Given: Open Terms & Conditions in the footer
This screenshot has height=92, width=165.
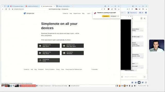Looking at the screenshot, I should [x=50, y=69].
